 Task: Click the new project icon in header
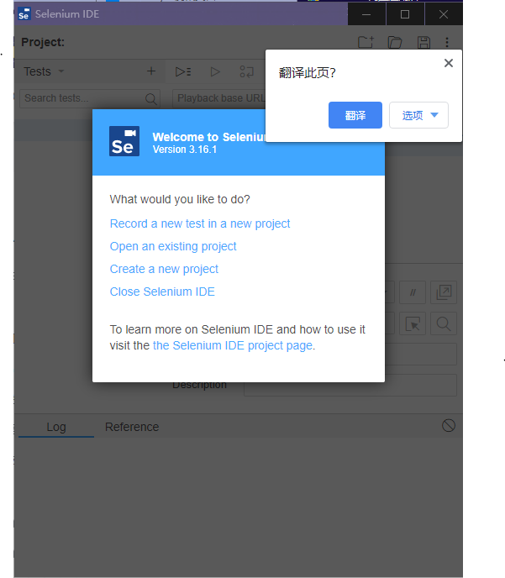(366, 42)
